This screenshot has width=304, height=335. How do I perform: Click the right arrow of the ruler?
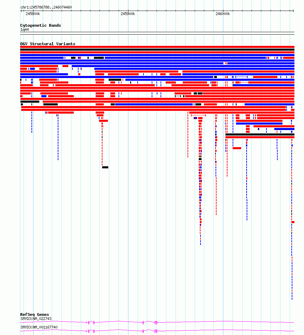tap(293, 11)
